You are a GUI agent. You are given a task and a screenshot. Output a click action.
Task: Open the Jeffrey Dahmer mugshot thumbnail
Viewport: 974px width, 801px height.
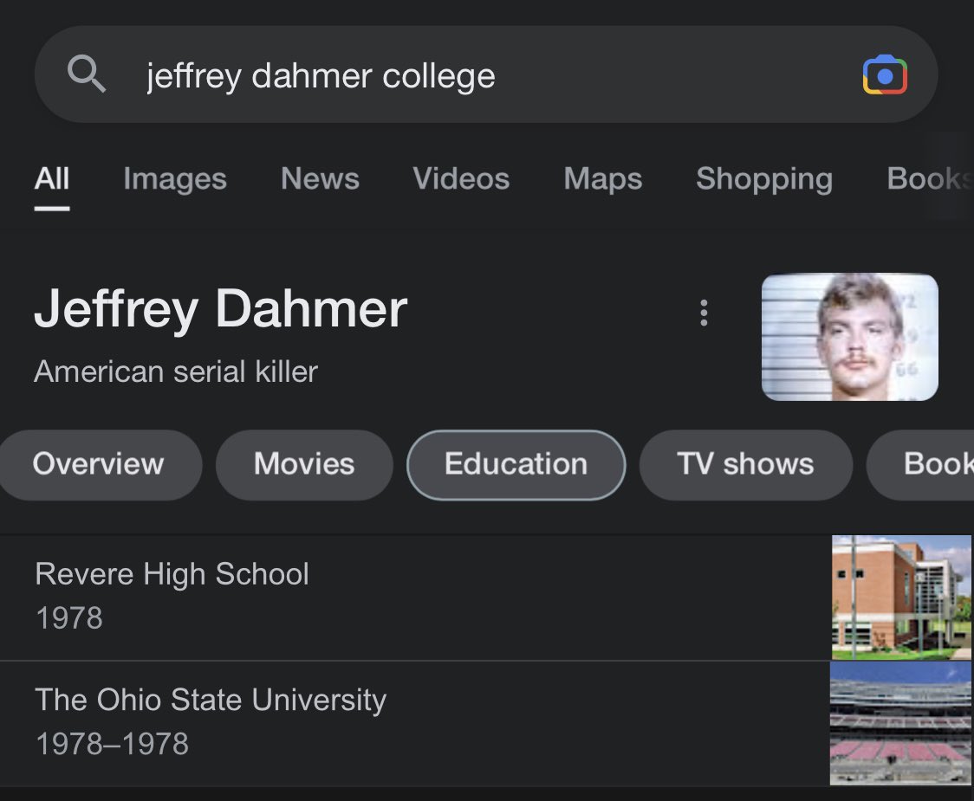[850, 337]
